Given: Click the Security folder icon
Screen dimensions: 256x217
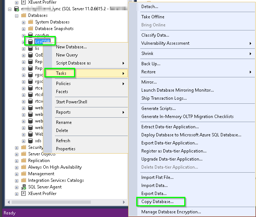Looking at the screenshot, I should pos(24,147).
